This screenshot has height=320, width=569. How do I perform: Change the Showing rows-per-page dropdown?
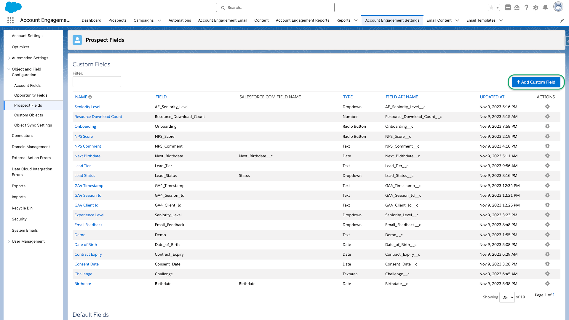click(x=507, y=297)
